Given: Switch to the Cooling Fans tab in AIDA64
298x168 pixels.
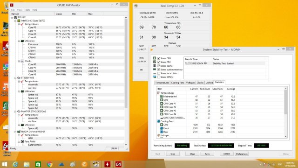Looking at the screenshot, I should (x=177, y=83).
